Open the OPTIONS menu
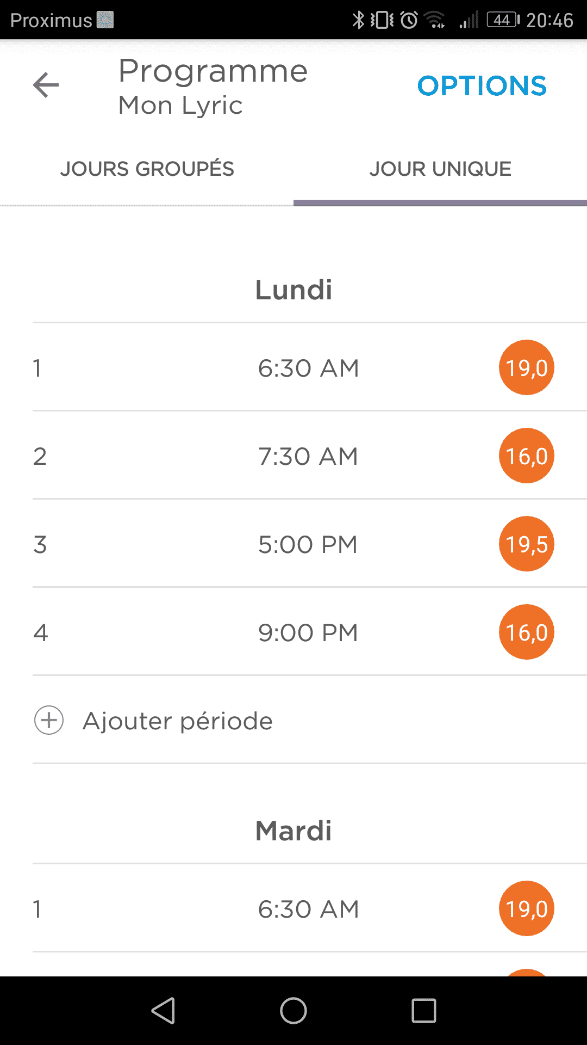Viewport: 587px width, 1045px height. pyautogui.click(x=482, y=86)
